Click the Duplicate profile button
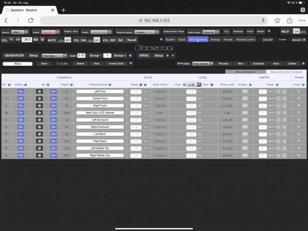Viewport: 308px width, 231px height. point(258,64)
